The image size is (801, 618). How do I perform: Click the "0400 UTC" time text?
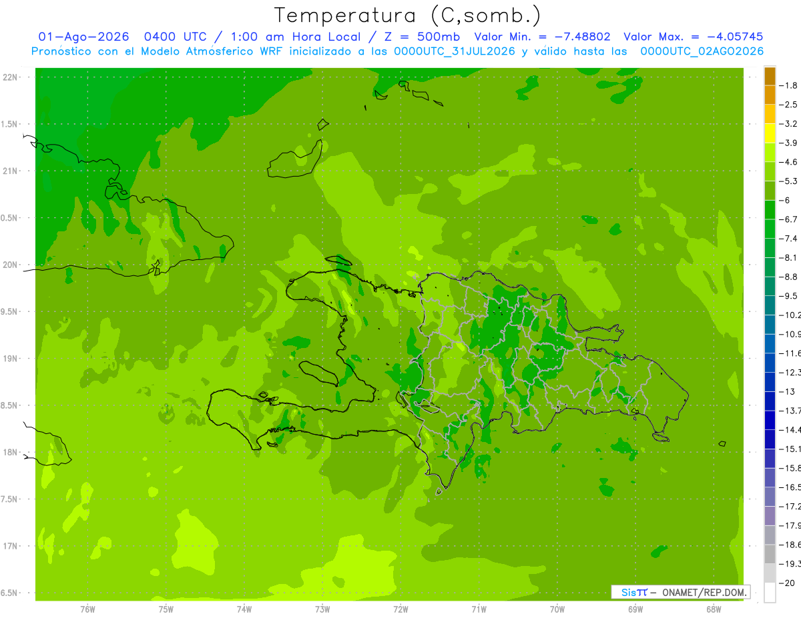[x=174, y=37]
